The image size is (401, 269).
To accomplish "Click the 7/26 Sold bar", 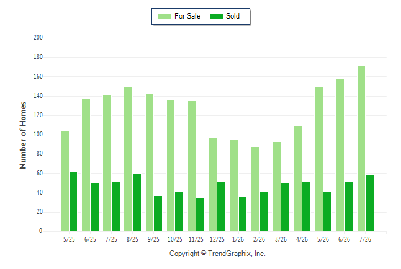I will tap(370, 203).
